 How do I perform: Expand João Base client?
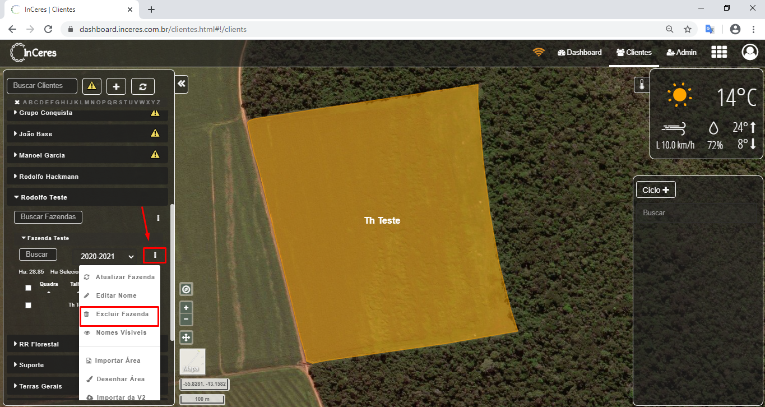click(87, 133)
